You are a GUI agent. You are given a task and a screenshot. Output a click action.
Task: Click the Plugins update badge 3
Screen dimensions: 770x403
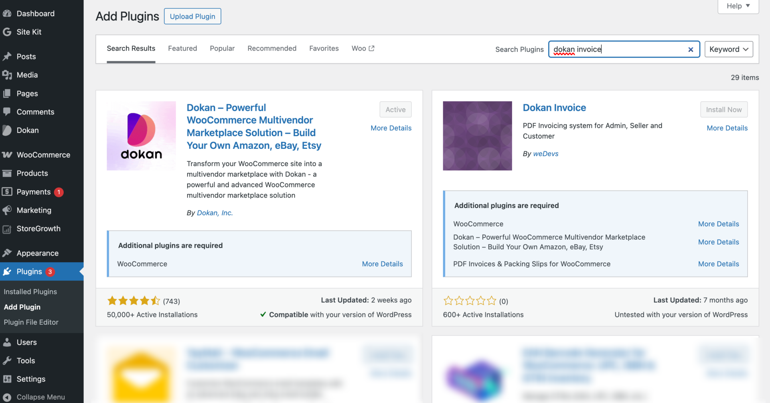click(x=50, y=272)
